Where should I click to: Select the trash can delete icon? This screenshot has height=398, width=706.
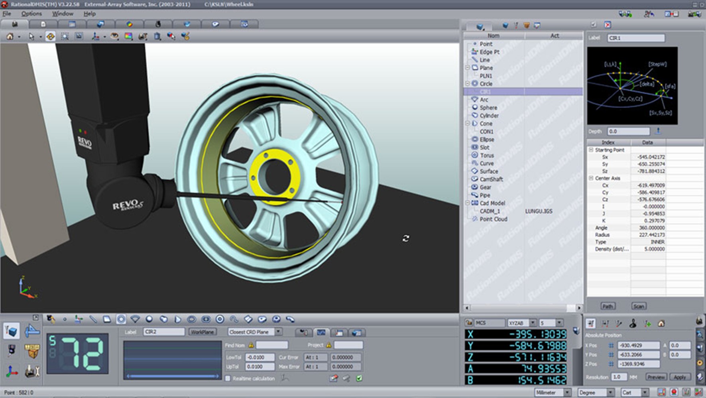pyautogui.click(x=157, y=36)
